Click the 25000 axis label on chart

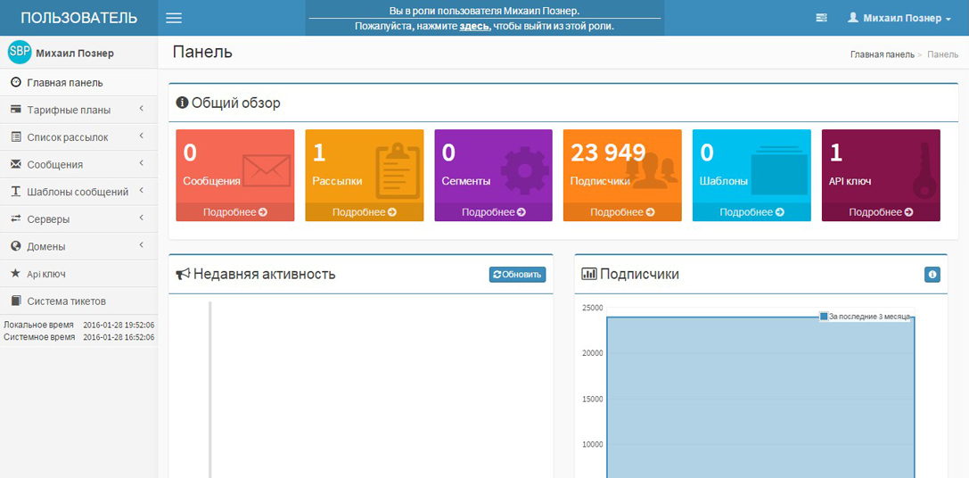coord(593,308)
